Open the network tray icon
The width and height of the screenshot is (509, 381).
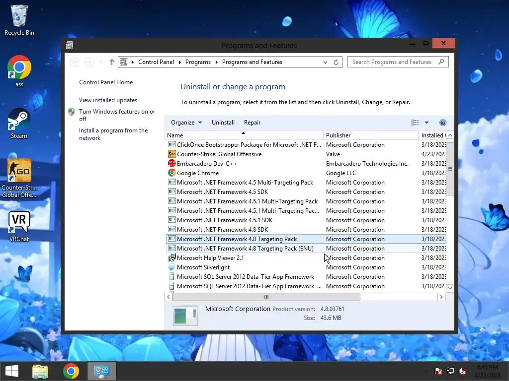[450, 371]
